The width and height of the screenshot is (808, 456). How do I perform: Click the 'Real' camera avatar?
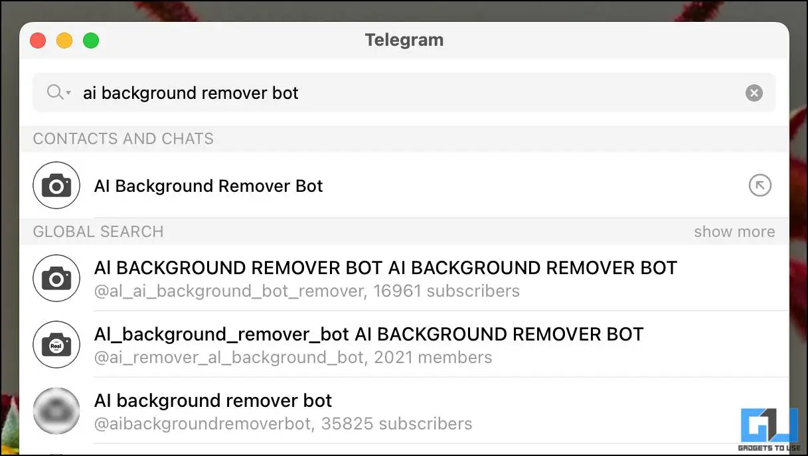[56, 345]
